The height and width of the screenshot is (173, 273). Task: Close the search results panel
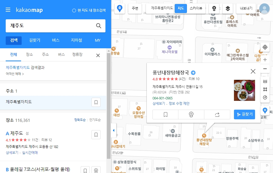click(98, 55)
